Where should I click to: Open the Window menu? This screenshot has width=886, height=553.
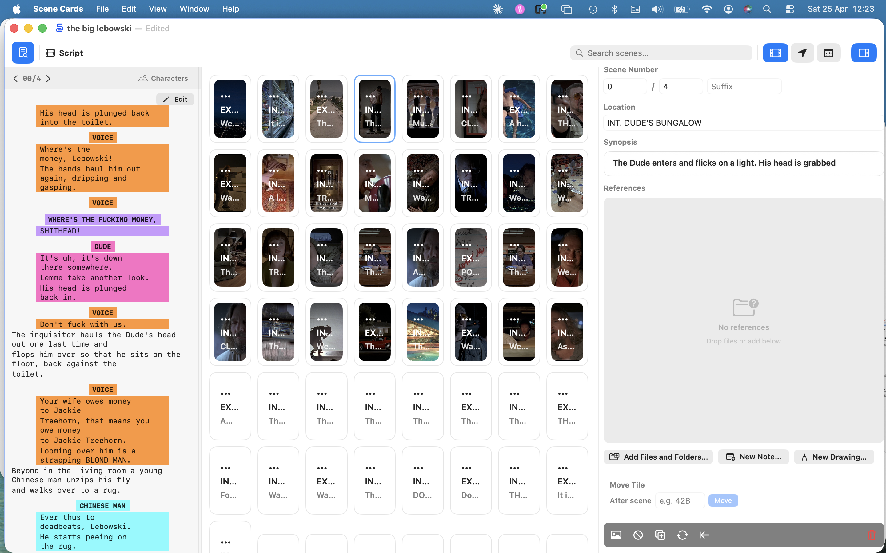point(194,9)
